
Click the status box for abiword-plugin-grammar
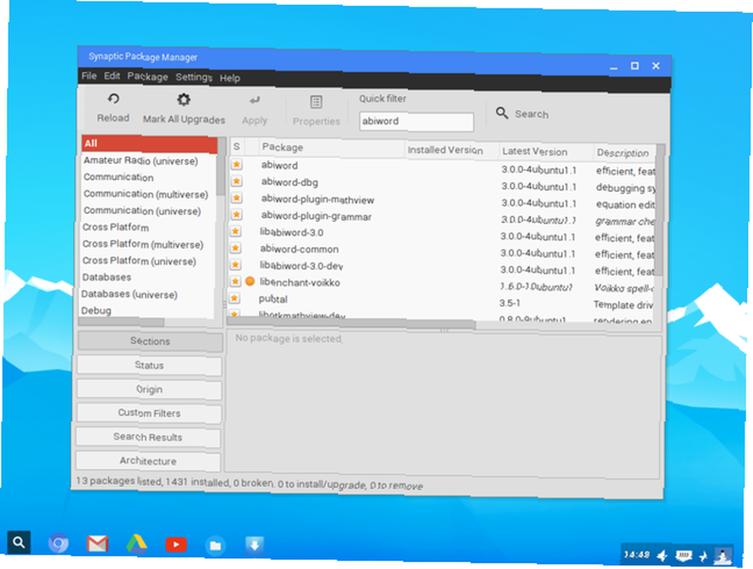[x=236, y=215]
